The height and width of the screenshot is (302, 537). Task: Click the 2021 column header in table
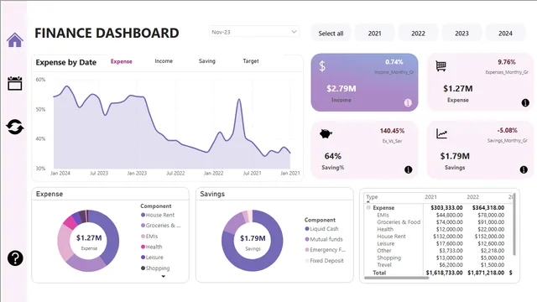point(430,197)
